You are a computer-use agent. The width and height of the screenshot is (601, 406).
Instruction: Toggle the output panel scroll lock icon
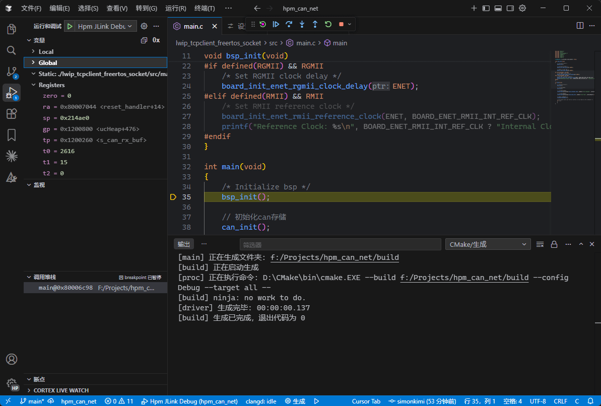(x=554, y=244)
